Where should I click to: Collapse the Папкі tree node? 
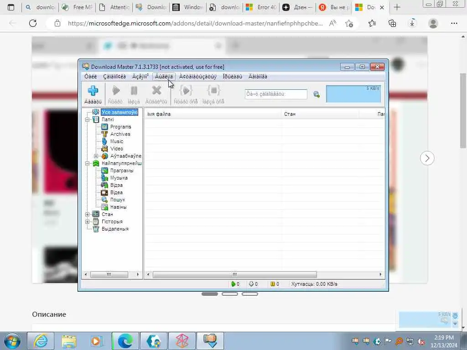pos(87,120)
